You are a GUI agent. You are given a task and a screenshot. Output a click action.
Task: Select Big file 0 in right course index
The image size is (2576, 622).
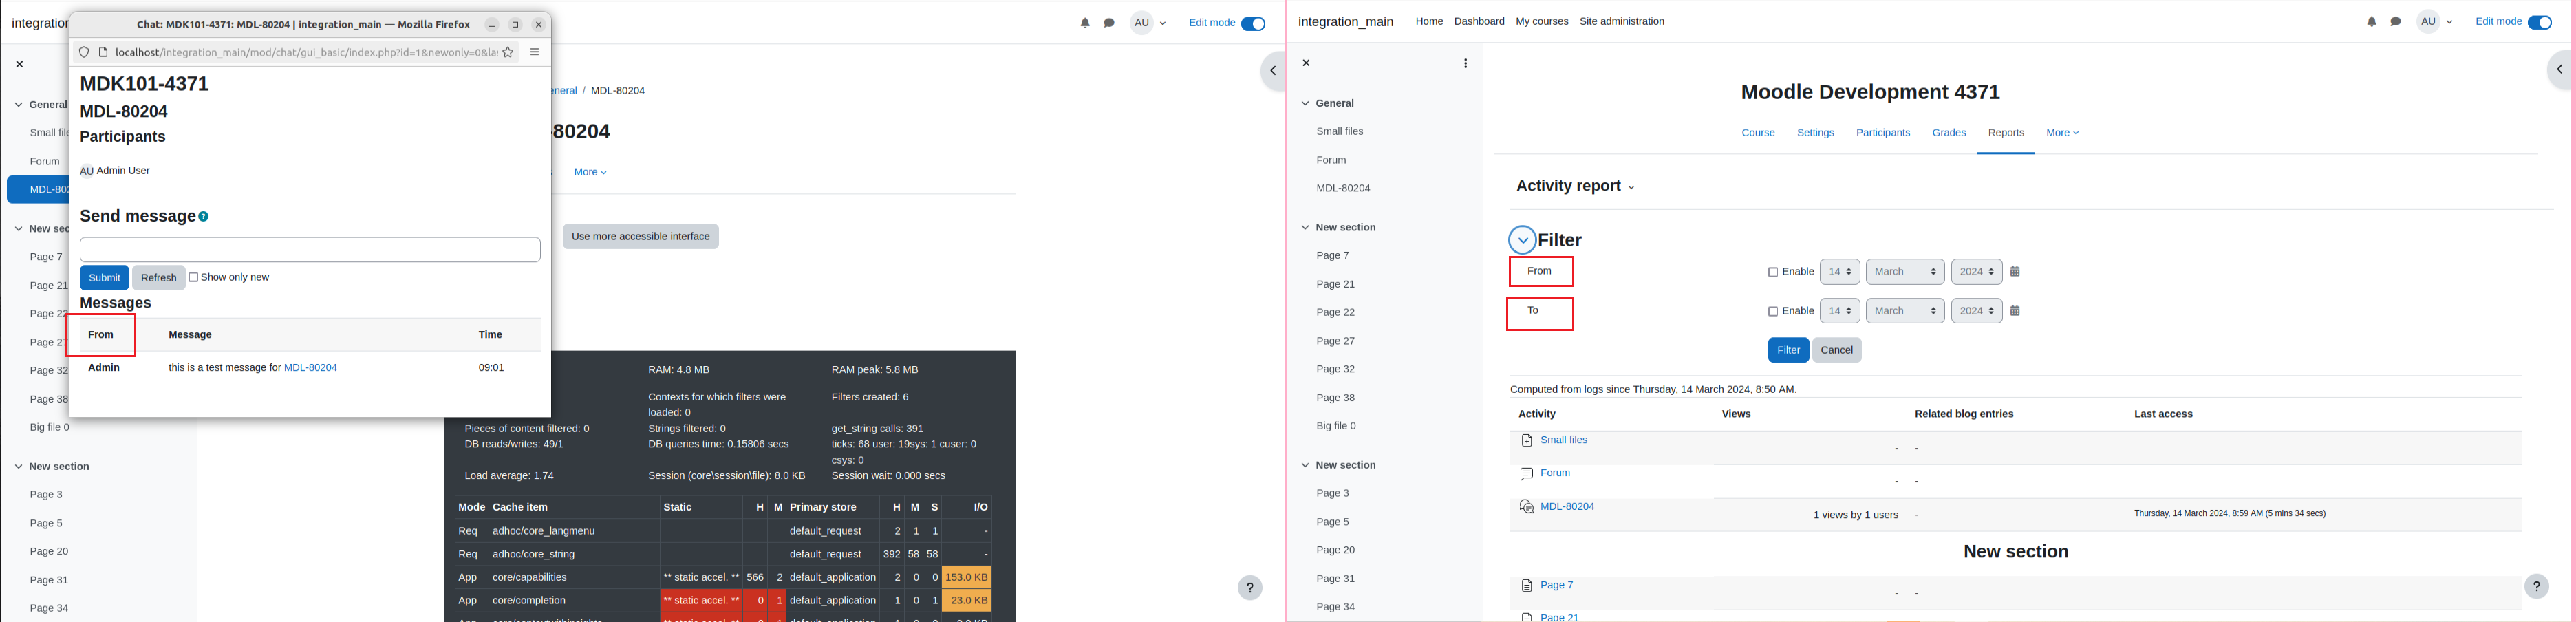tap(1336, 426)
